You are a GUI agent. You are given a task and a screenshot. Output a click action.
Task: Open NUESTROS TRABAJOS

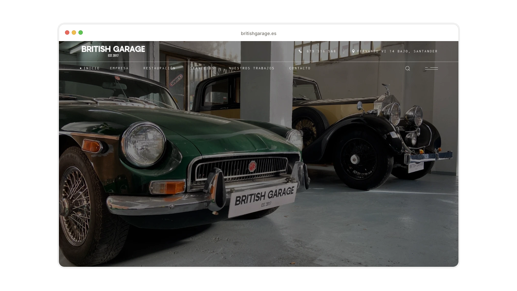[x=251, y=68]
